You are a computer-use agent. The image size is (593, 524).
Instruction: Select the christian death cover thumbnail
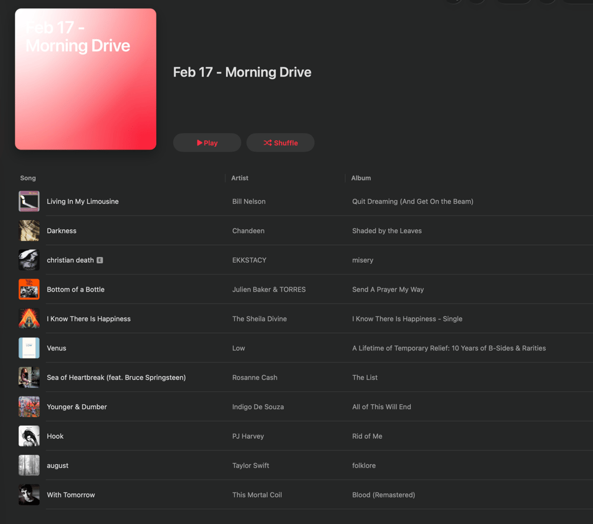[29, 260]
